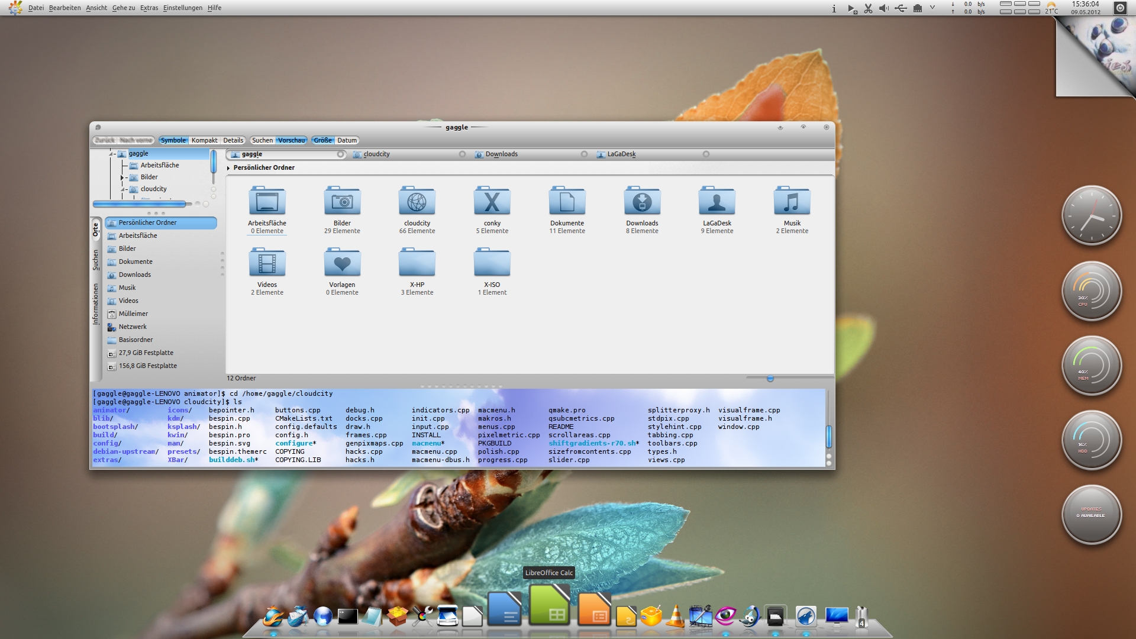Screen dimensions: 1136x639
Task: Switch to the LaGaDesk tab
Action: pos(653,154)
